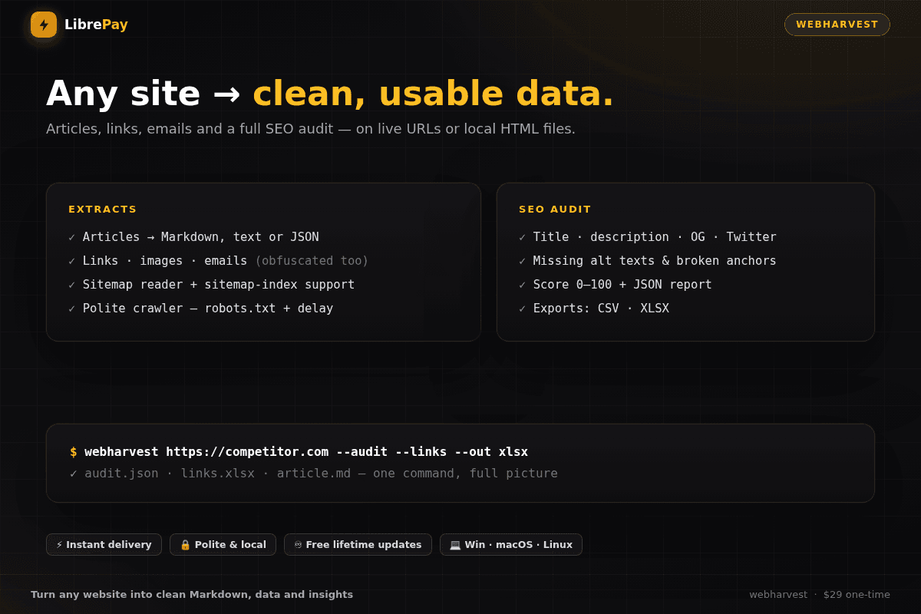Click the 'Free lifetime updates' badge
This screenshot has height=614, width=921.
[358, 545]
